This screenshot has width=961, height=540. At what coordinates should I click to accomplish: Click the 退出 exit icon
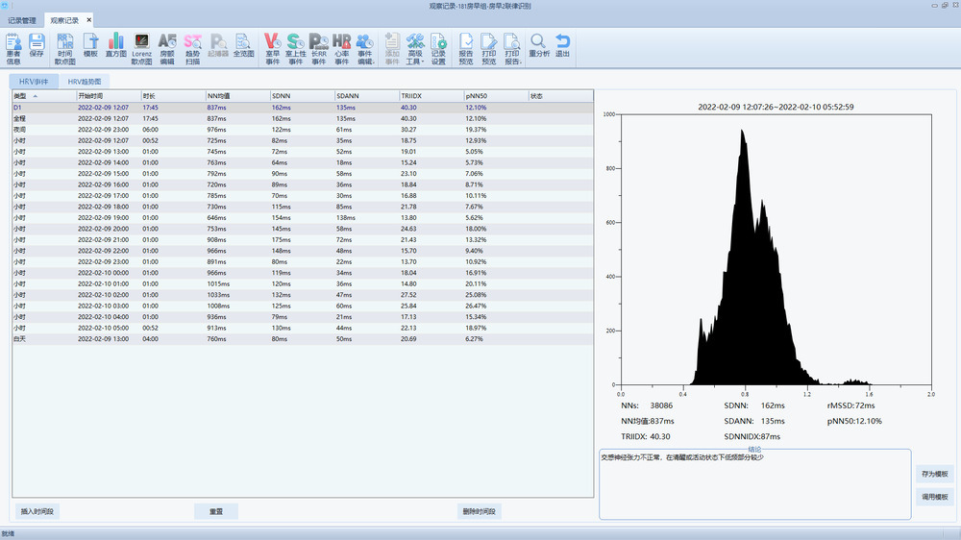tap(562, 47)
